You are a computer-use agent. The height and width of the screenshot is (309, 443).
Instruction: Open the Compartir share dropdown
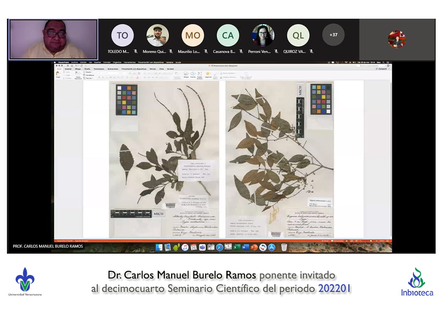click(382, 69)
